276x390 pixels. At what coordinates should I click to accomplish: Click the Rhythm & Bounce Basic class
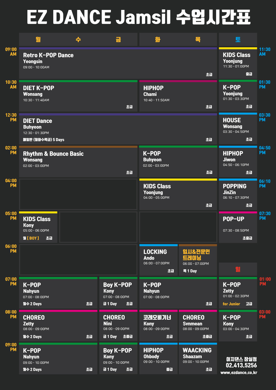(78, 162)
